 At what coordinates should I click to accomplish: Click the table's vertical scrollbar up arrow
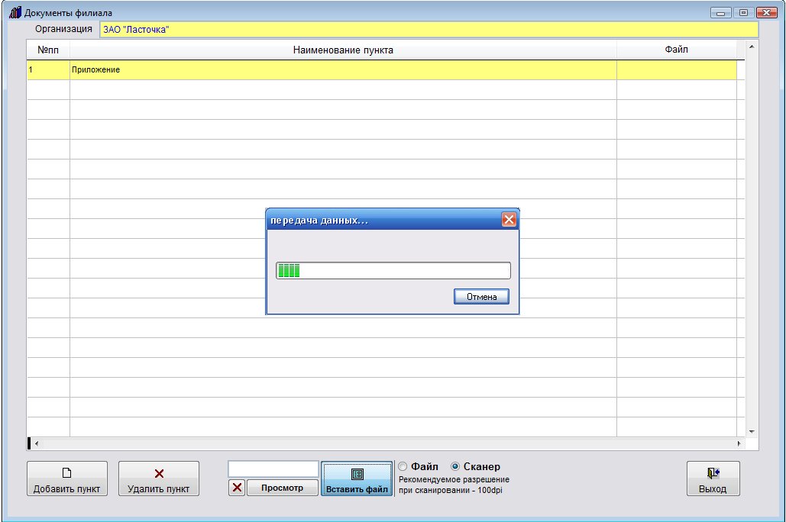pos(752,47)
